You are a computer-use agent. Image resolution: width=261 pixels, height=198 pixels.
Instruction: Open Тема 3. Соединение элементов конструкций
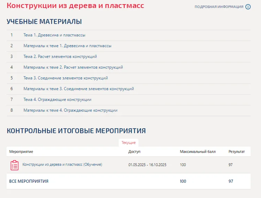pyautogui.click(x=65, y=78)
